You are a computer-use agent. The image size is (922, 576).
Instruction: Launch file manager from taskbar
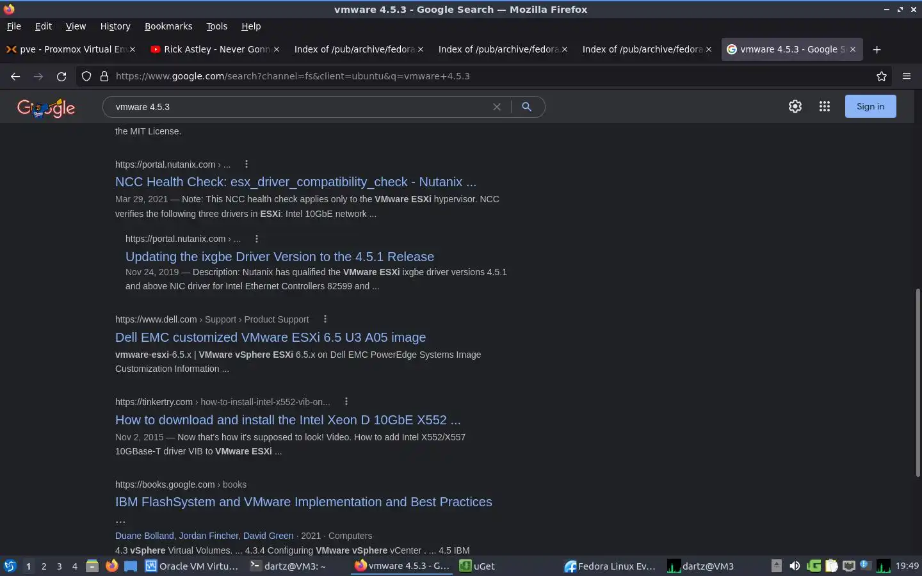92,566
